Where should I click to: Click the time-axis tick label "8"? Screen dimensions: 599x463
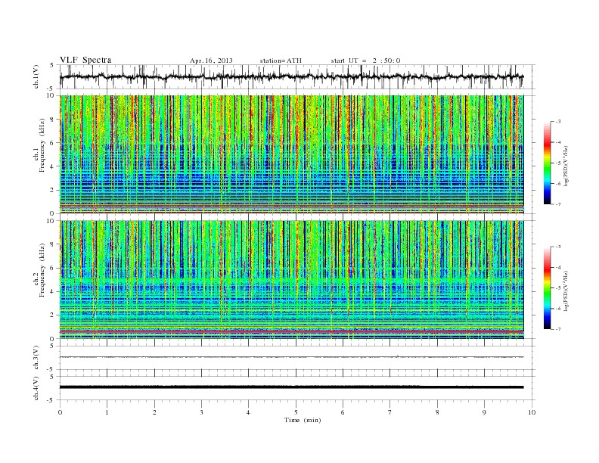(437, 412)
